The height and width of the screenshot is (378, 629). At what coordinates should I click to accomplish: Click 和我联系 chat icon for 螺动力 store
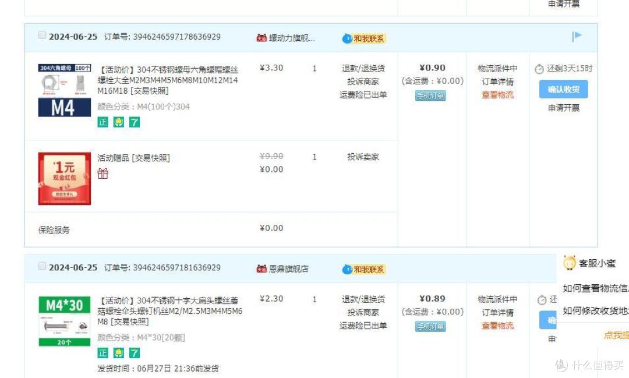(x=364, y=38)
